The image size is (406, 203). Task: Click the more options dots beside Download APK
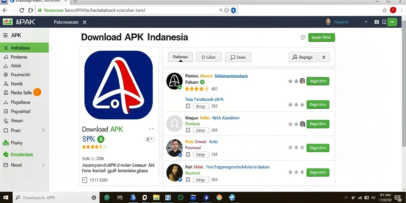[151, 129]
